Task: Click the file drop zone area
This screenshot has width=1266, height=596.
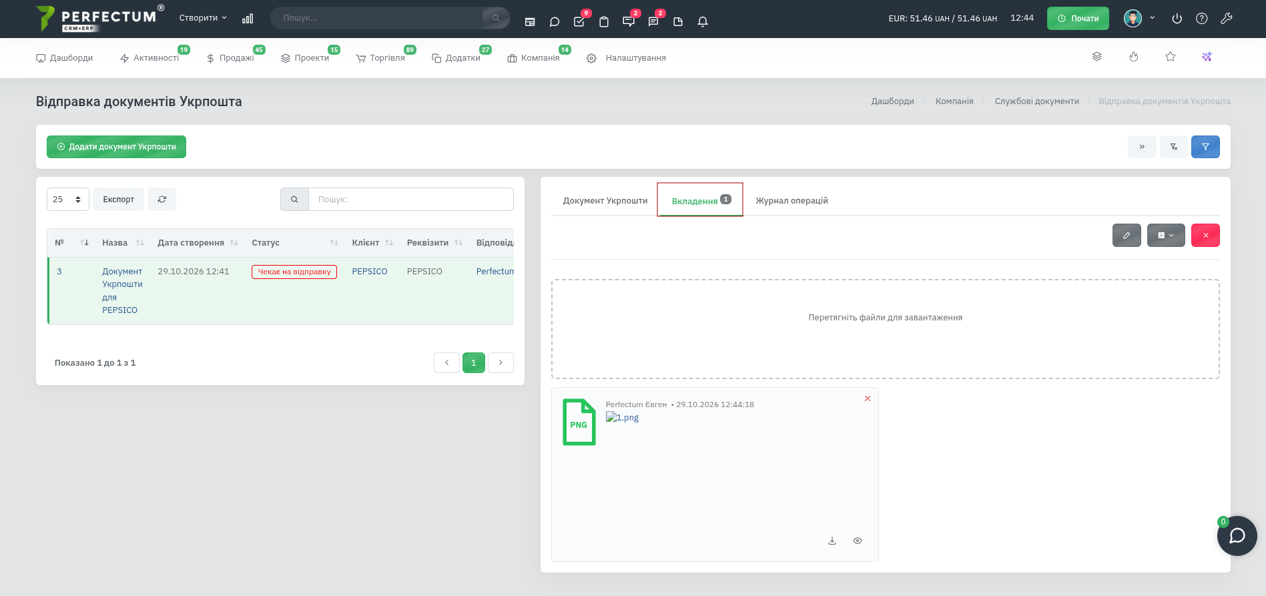Action: coord(885,329)
